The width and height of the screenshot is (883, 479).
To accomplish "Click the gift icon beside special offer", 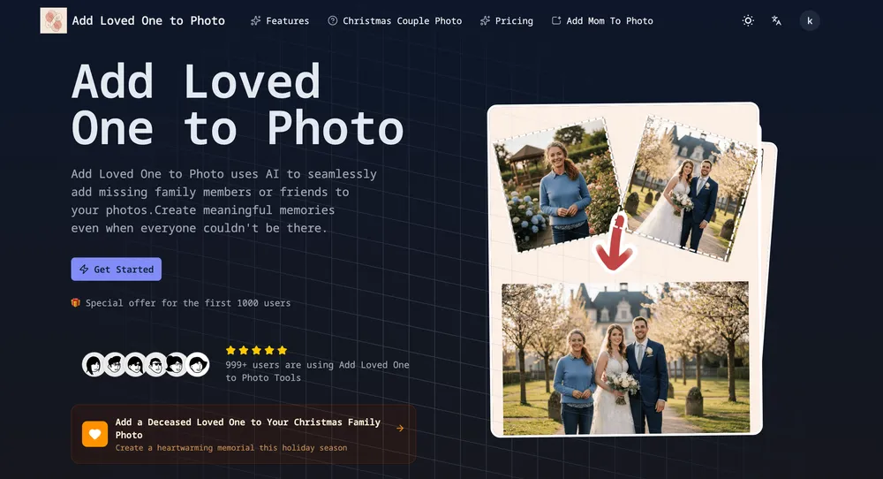I will [x=76, y=303].
